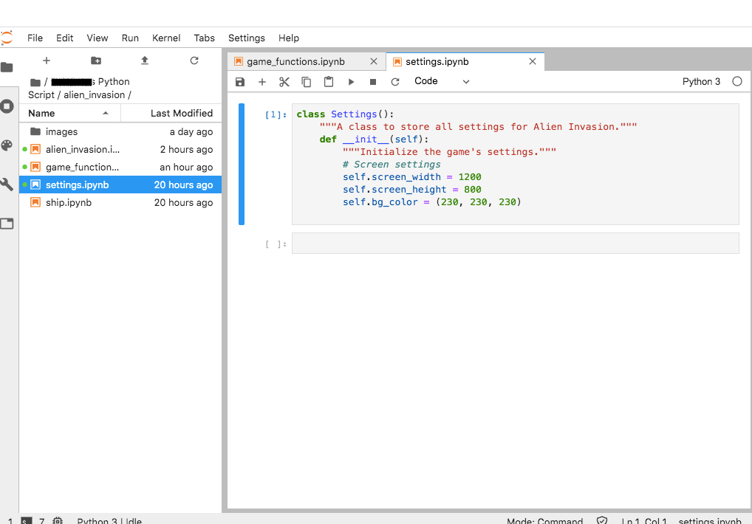Open the File menu
The width and height of the screenshot is (752, 524).
(35, 38)
